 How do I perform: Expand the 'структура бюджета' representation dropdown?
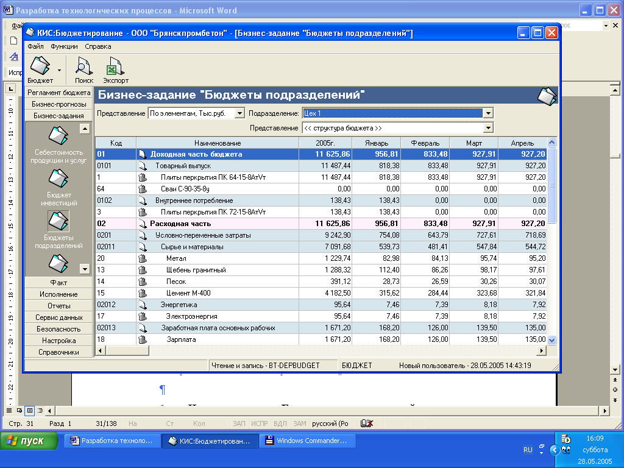click(x=487, y=128)
